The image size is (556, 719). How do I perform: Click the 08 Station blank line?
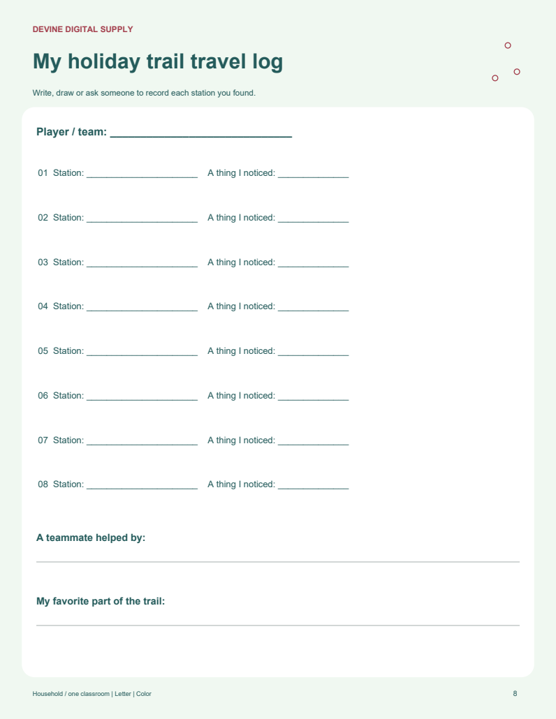coord(142,488)
